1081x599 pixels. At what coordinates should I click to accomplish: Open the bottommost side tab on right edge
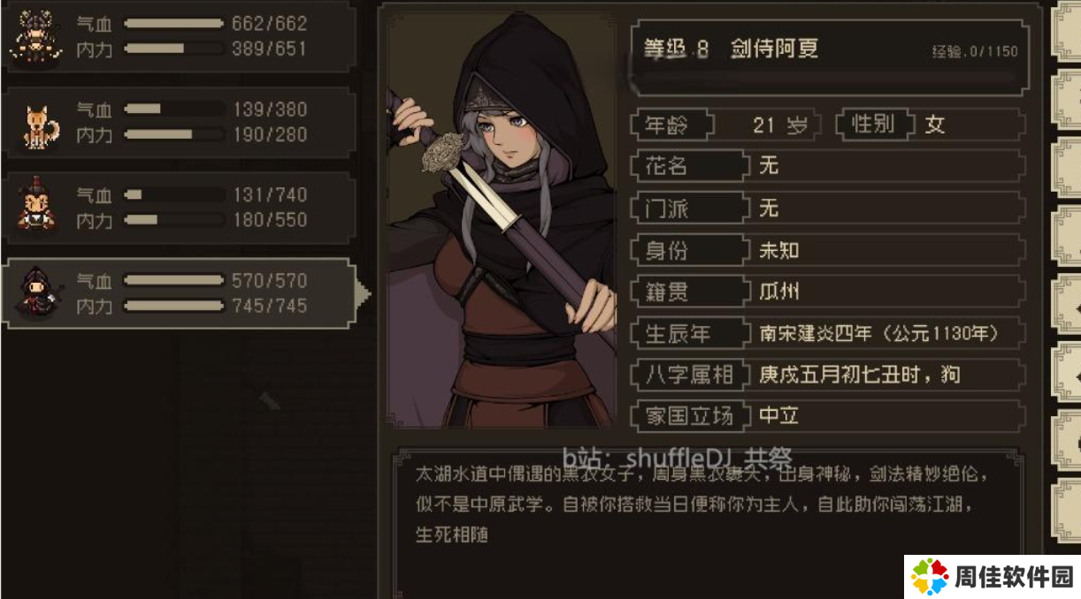click(1065, 511)
